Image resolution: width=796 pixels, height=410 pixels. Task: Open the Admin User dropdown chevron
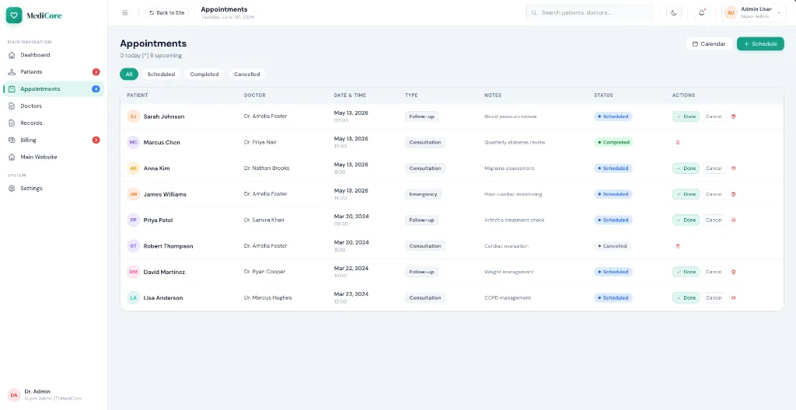pyautogui.click(x=779, y=12)
